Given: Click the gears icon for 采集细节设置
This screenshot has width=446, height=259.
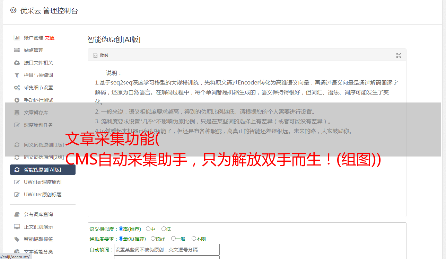Looking at the screenshot, I should click(17, 88).
